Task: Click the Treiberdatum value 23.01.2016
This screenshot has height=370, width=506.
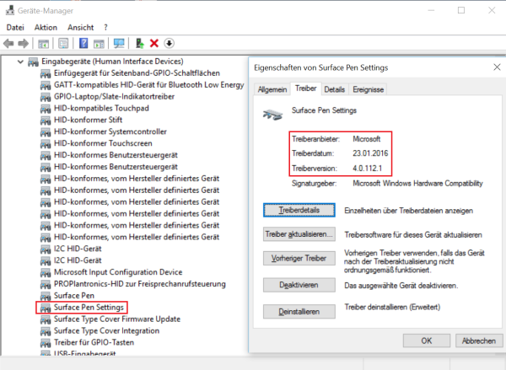Action: pos(370,153)
